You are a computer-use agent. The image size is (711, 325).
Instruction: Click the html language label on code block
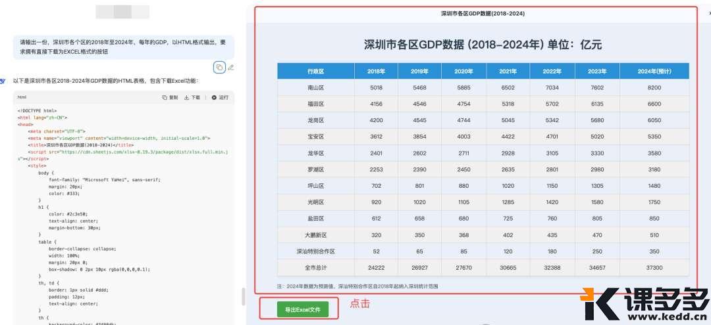click(22, 97)
